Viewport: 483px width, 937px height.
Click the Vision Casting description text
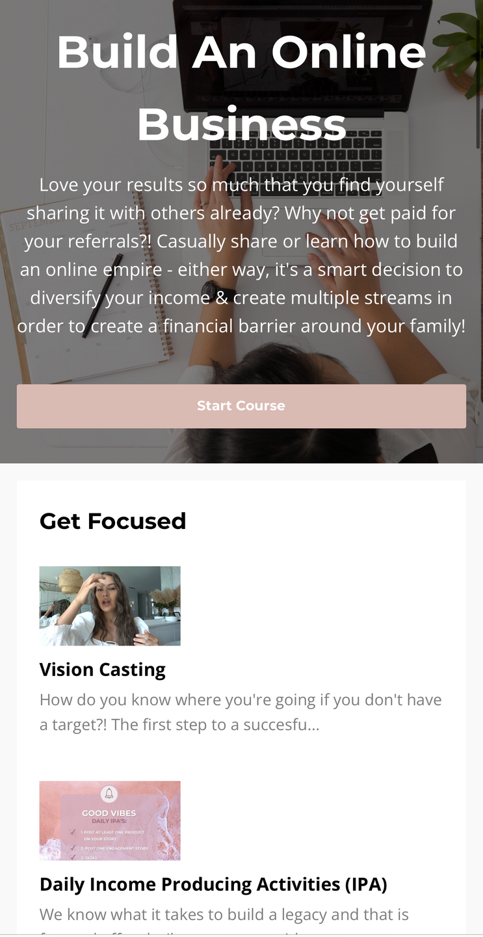pos(241,713)
